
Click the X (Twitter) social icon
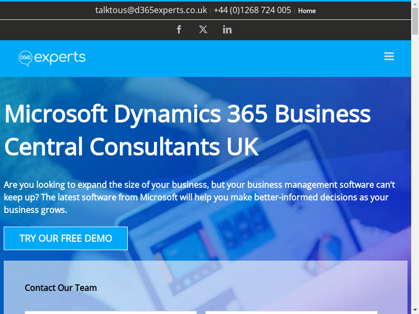coord(203,29)
